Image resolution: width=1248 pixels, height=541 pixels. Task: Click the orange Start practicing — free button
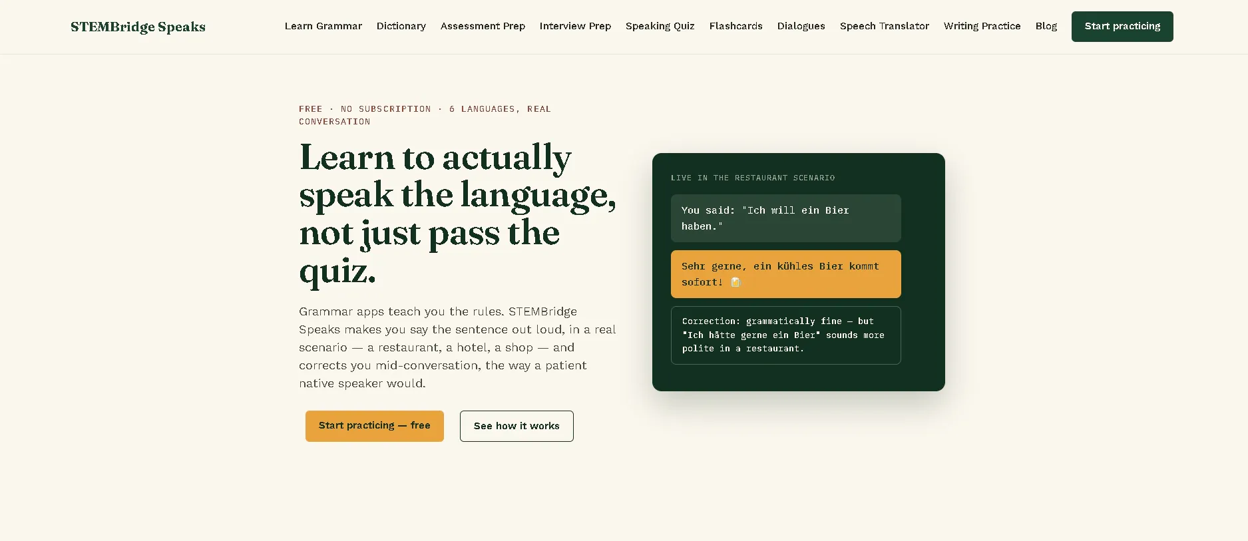click(375, 426)
